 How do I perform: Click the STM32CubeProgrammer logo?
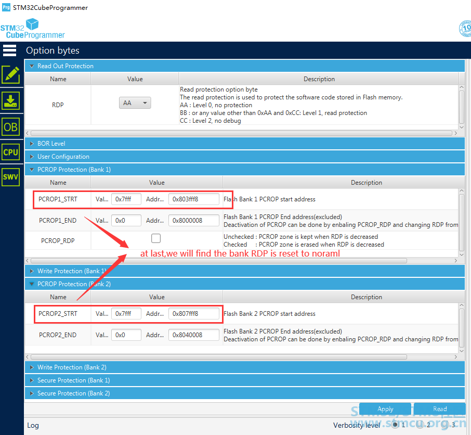click(x=32, y=29)
